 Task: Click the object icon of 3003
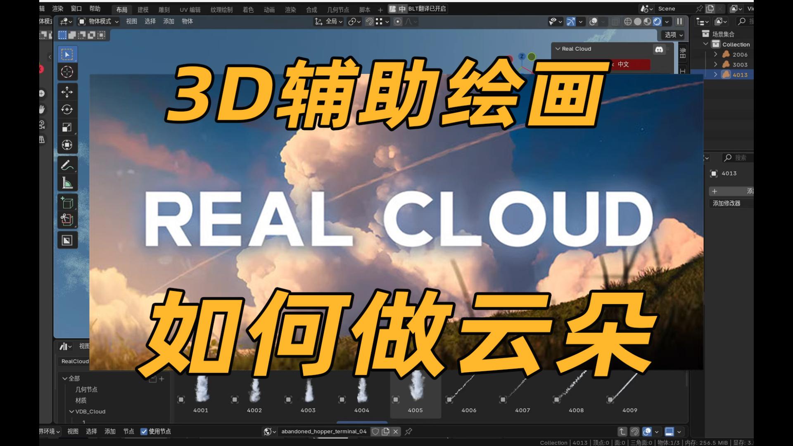[x=726, y=64]
